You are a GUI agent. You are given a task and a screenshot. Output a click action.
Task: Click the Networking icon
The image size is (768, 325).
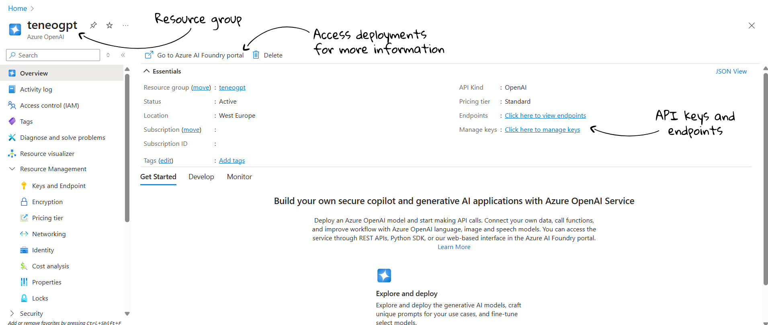24,234
